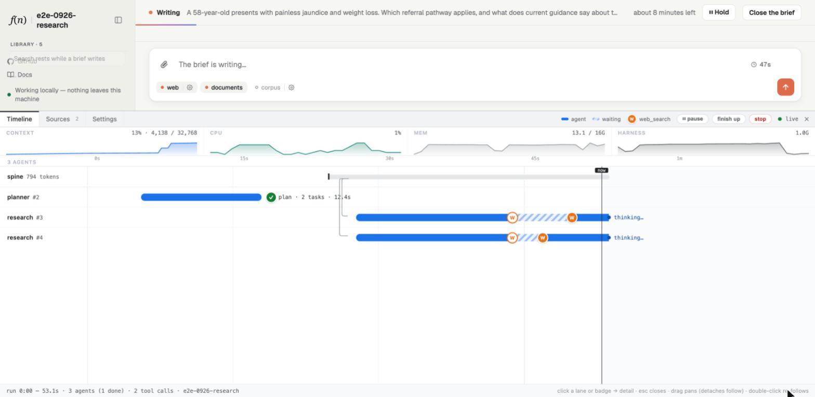Submit the brief with the arrow button
The width and height of the screenshot is (815, 397).
(x=785, y=87)
